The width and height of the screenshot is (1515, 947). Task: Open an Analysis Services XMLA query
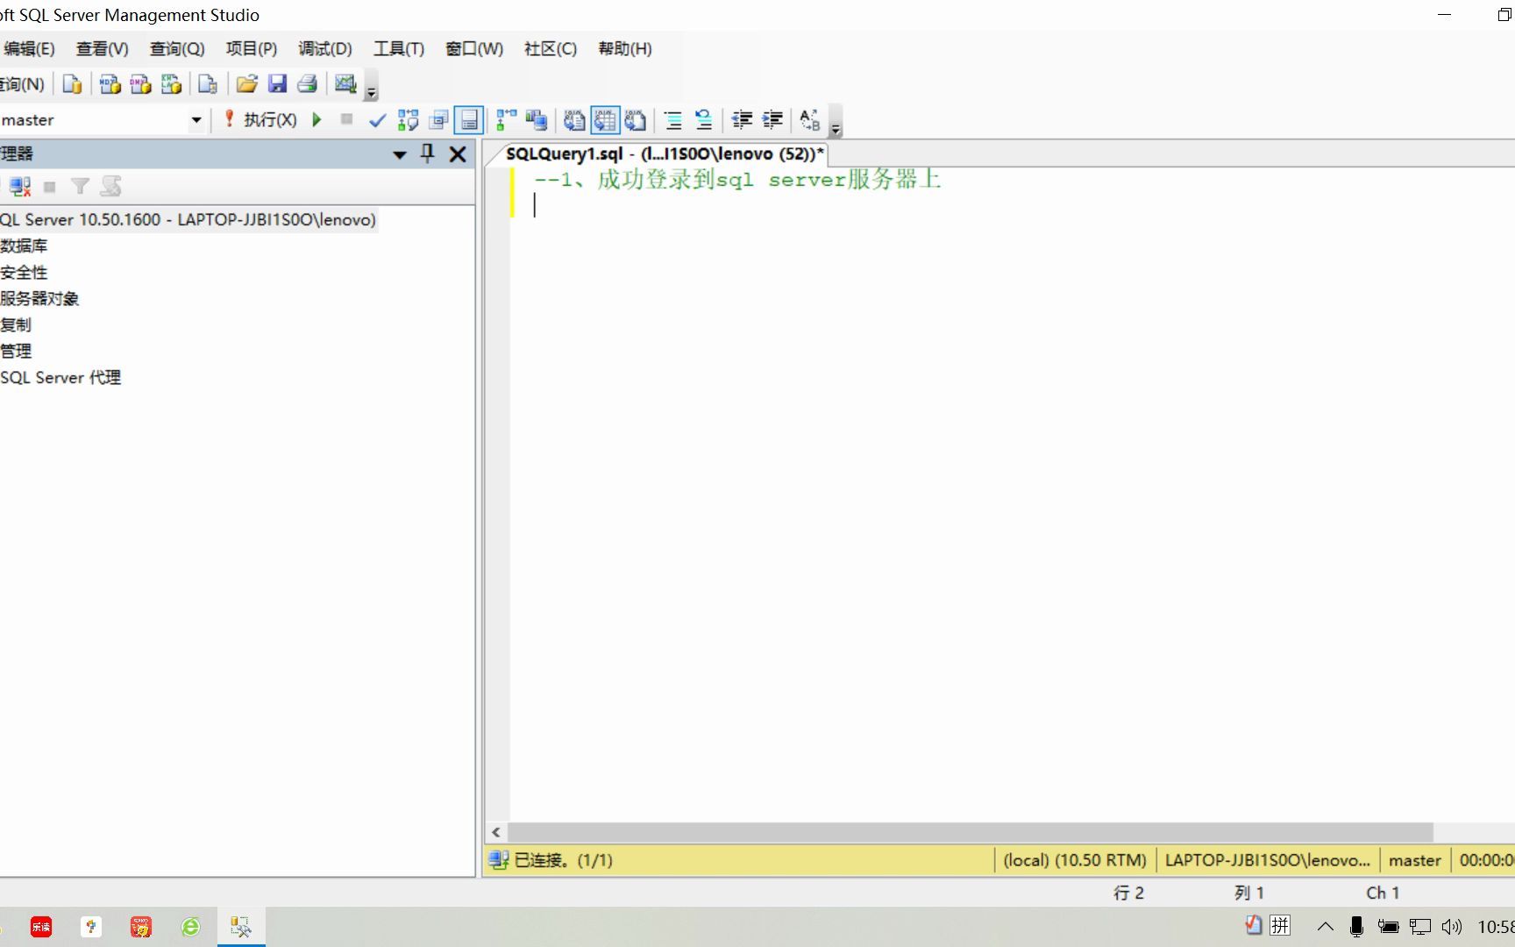171,84
